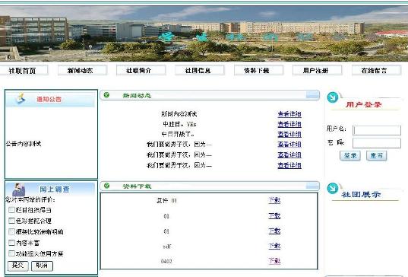Click the person icon in 网上调查 header

click(18, 189)
